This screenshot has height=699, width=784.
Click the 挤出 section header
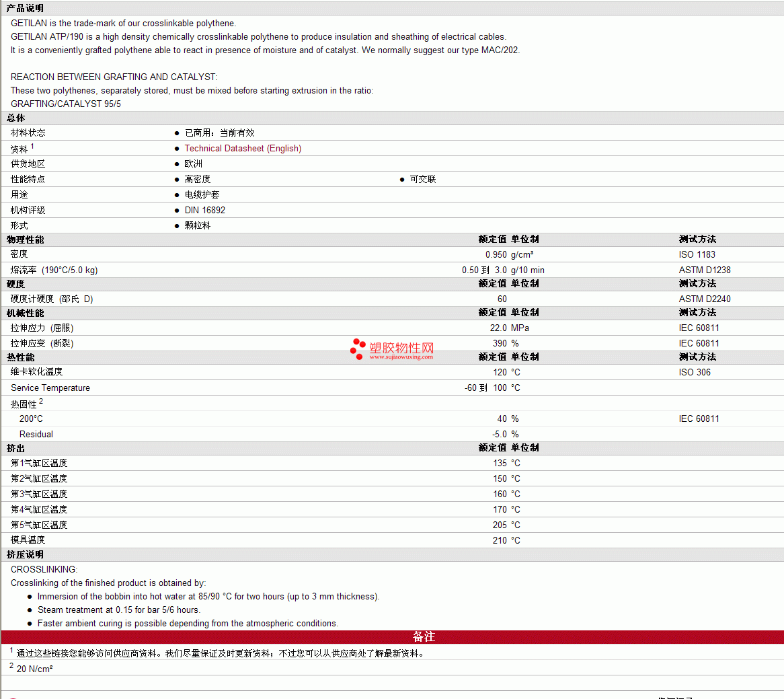pyautogui.click(x=15, y=449)
